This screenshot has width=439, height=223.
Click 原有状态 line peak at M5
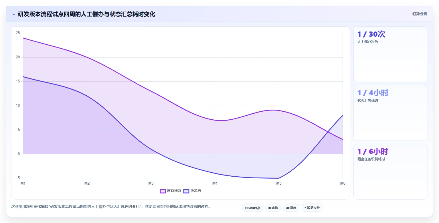point(279,110)
